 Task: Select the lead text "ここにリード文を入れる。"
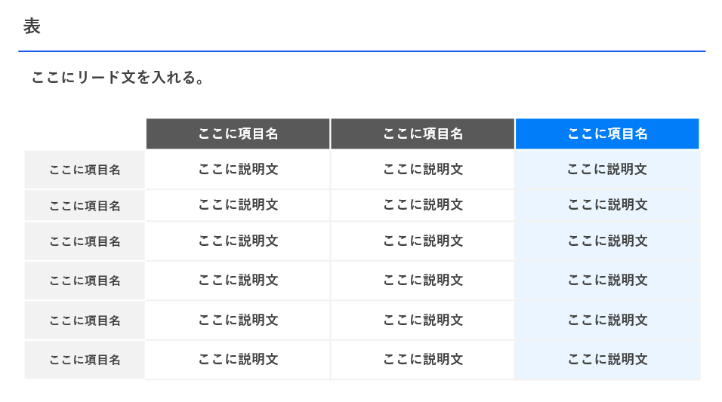coord(118,78)
